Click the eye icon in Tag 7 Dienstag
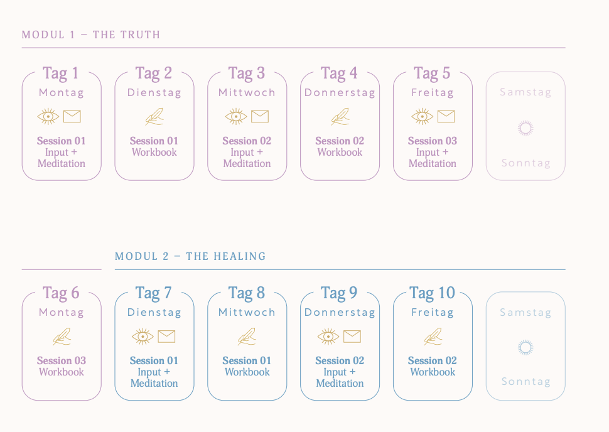The height and width of the screenshot is (432, 609). pyautogui.click(x=143, y=337)
